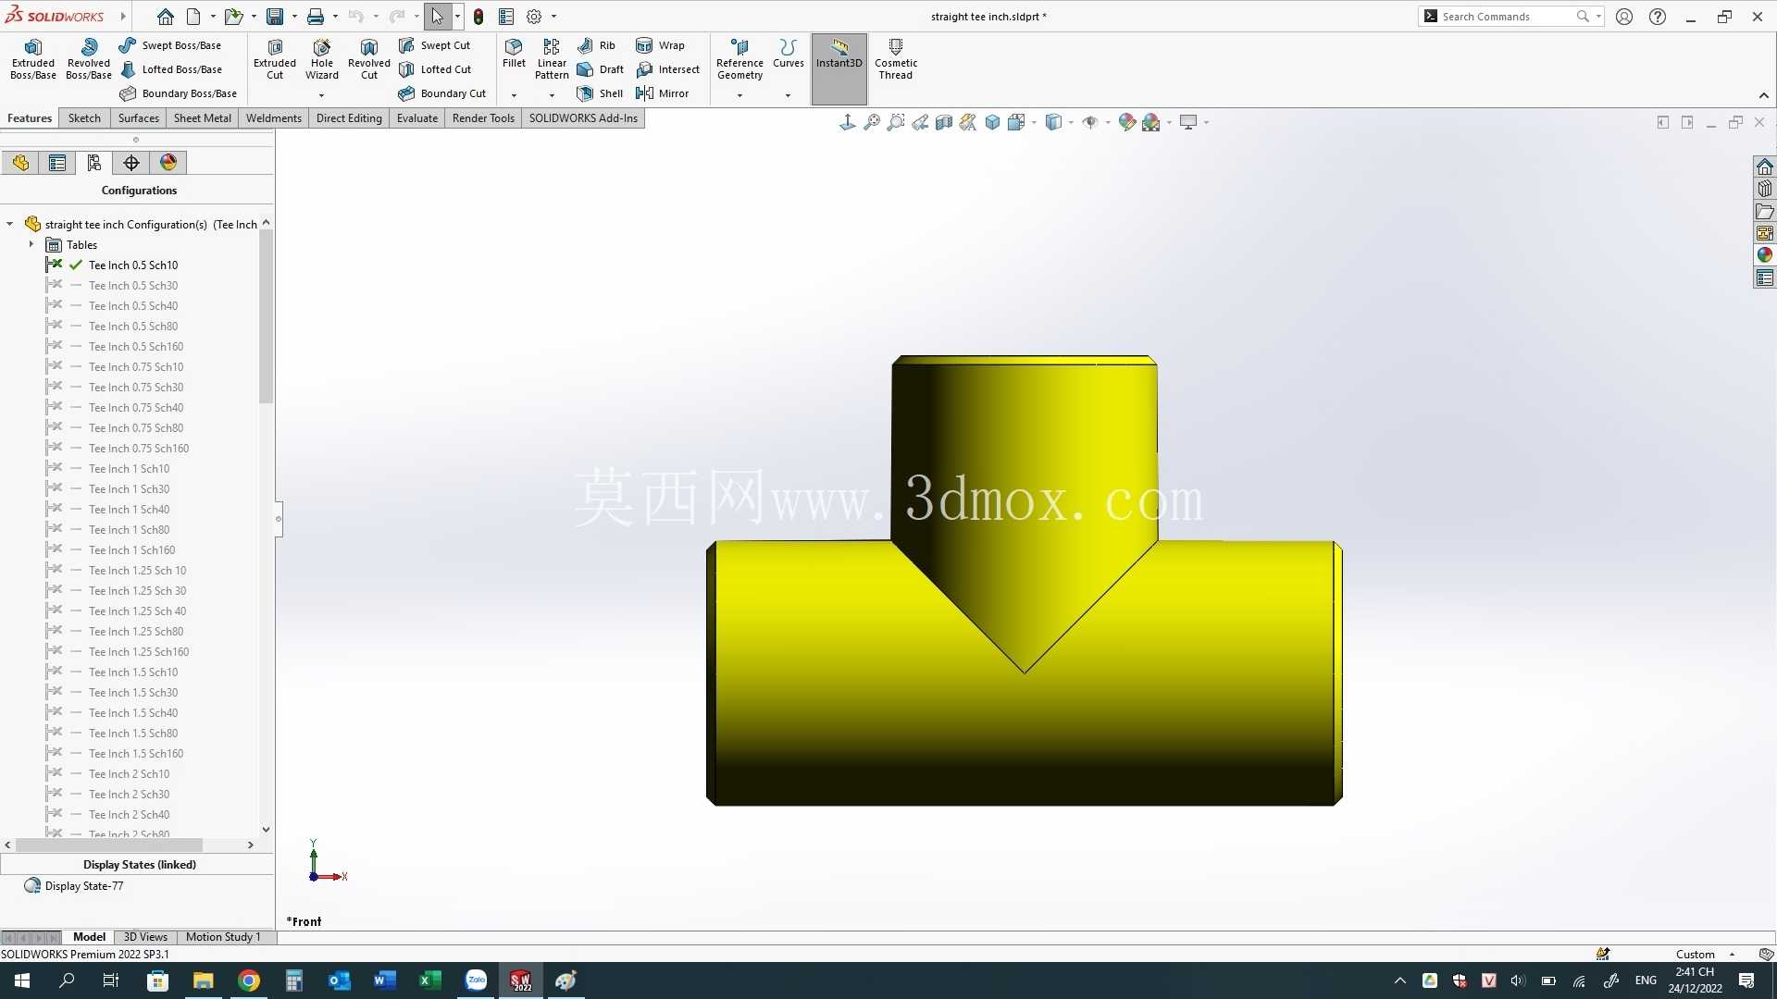
Task: Click the Swept Boss/Base tool
Action: [170, 45]
